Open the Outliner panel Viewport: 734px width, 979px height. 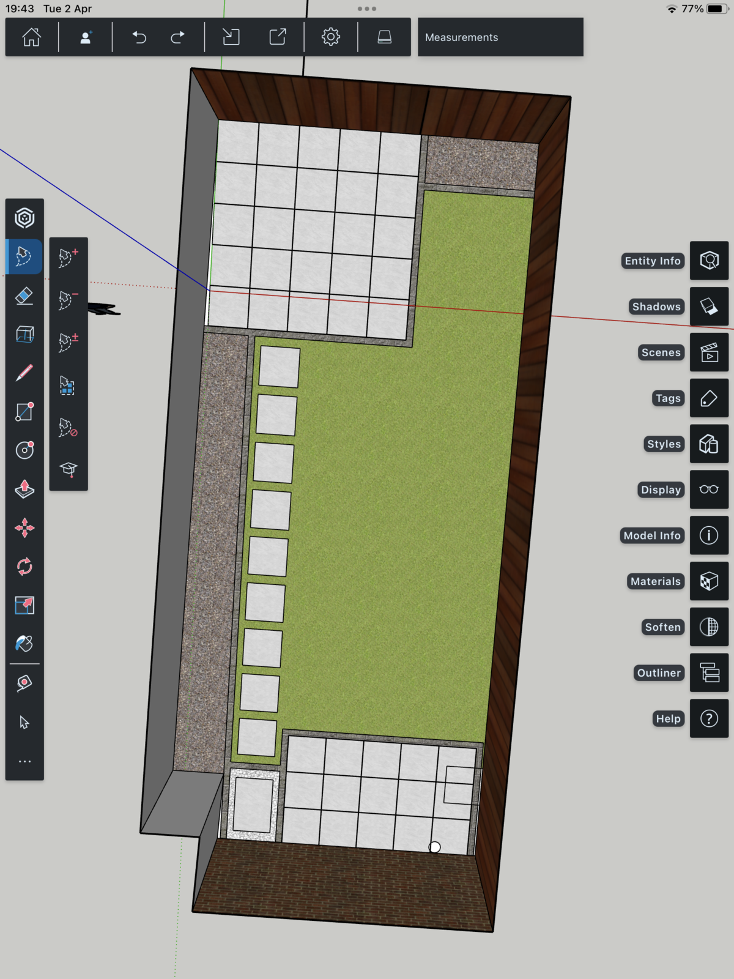click(709, 673)
